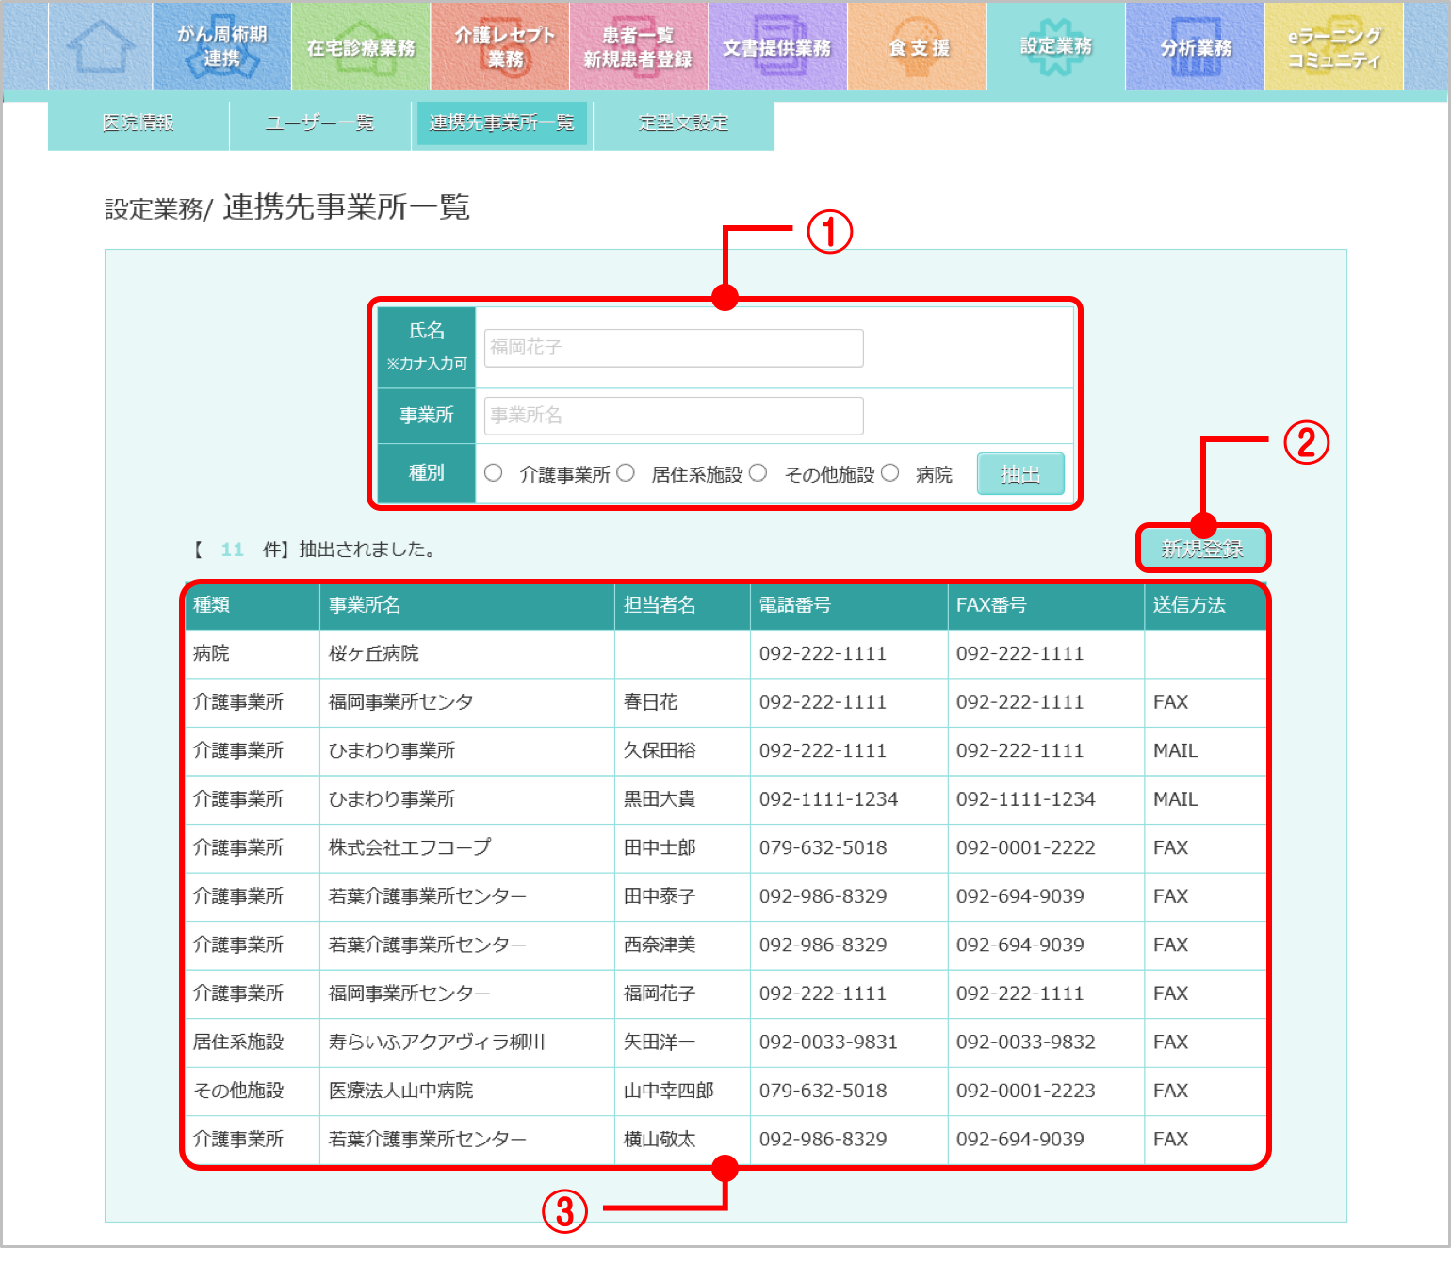Select 文書提供業務 navigation icon
The width and height of the screenshot is (1451, 1265).
click(777, 46)
